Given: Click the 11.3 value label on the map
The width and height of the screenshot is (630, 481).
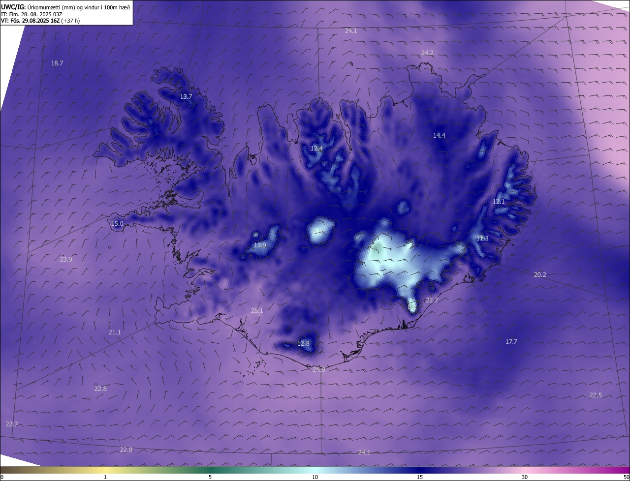Looking at the screenshot, I should pyautogui.click(x=482, y=238).
